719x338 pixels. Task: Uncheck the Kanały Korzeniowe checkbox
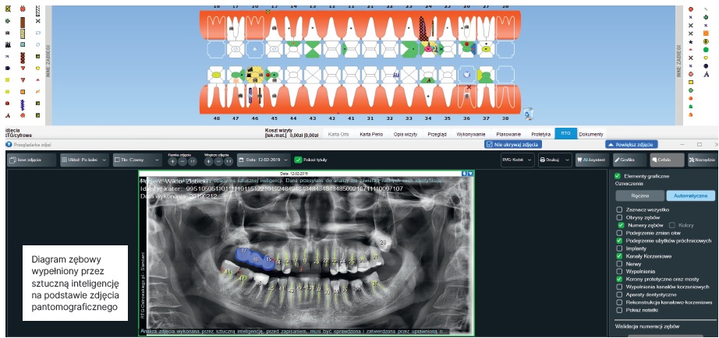(x=619, y=255)
